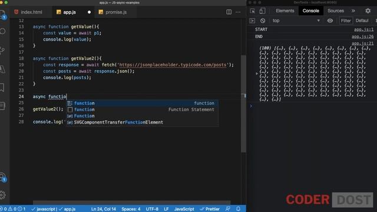
Task: Select the Function Statement snippet suggestion
Action: pyautogui.click(x=142, y=110)
